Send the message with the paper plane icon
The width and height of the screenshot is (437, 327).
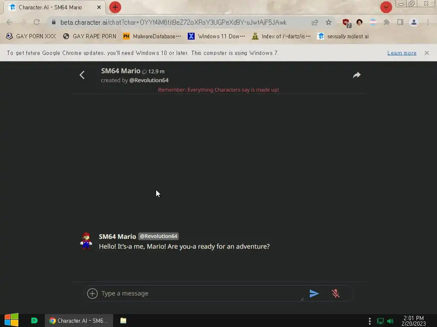(x=314, y=293)
